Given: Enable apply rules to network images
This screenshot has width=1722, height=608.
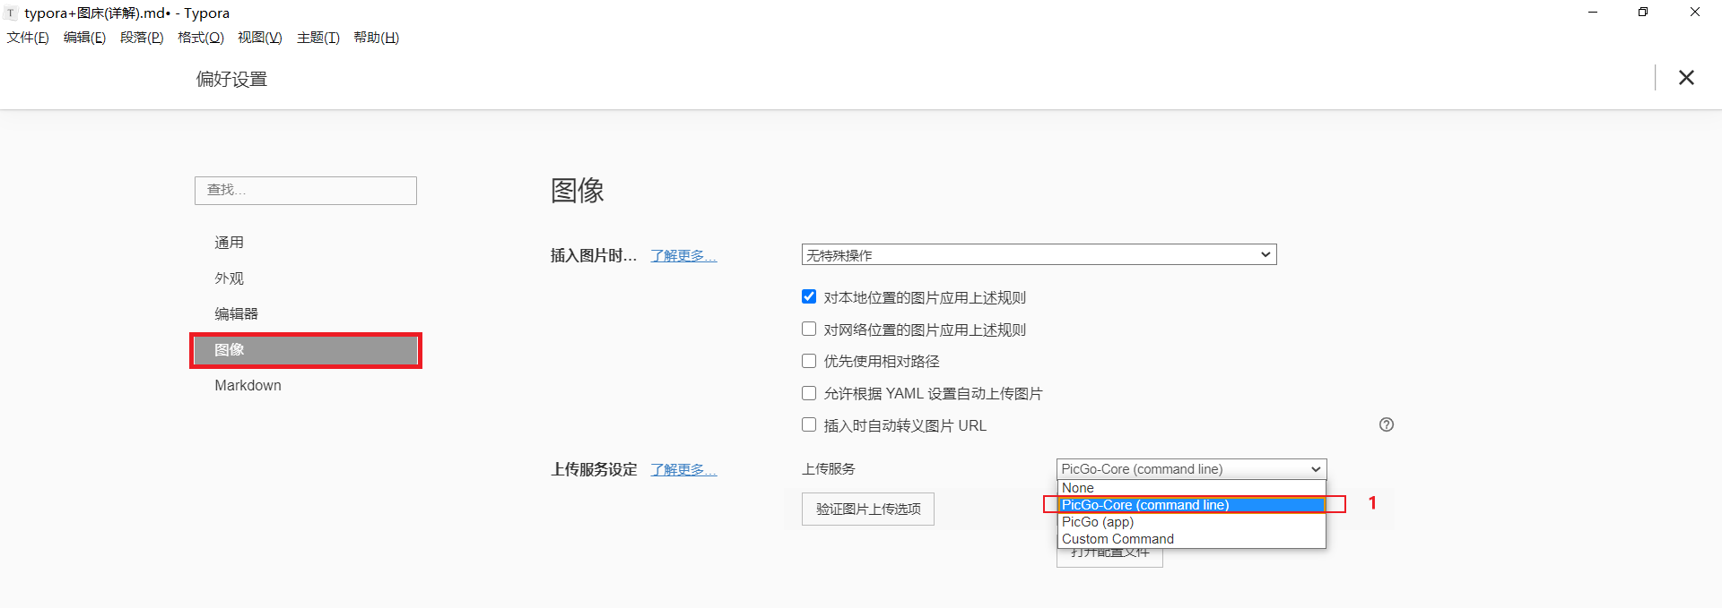Looking at the screenshot, I should [x=809, y=329].
